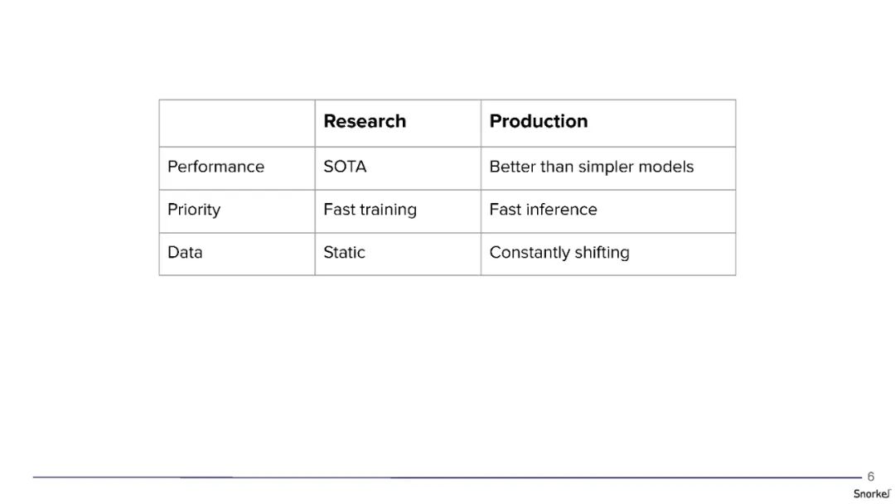Click the Performance row label
This screenshot has width=895, height=504.
(x=215, y=167)
